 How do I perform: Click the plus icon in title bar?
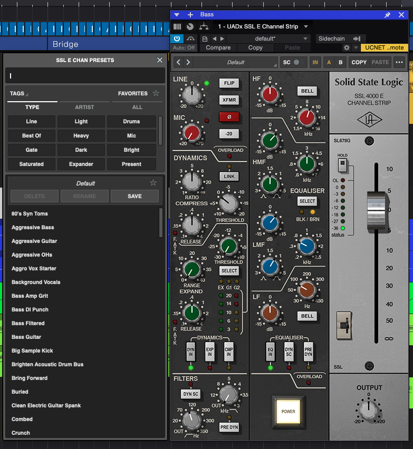point(190,15)
